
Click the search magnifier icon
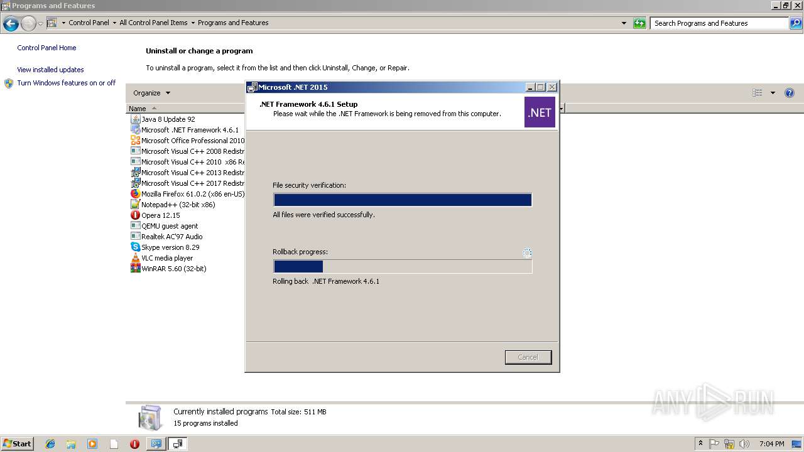click(796, 23)
